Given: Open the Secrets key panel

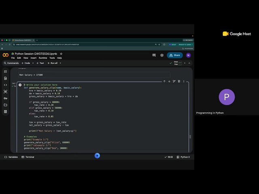Looking at the screenshot, I should click(x=5, y=98).
